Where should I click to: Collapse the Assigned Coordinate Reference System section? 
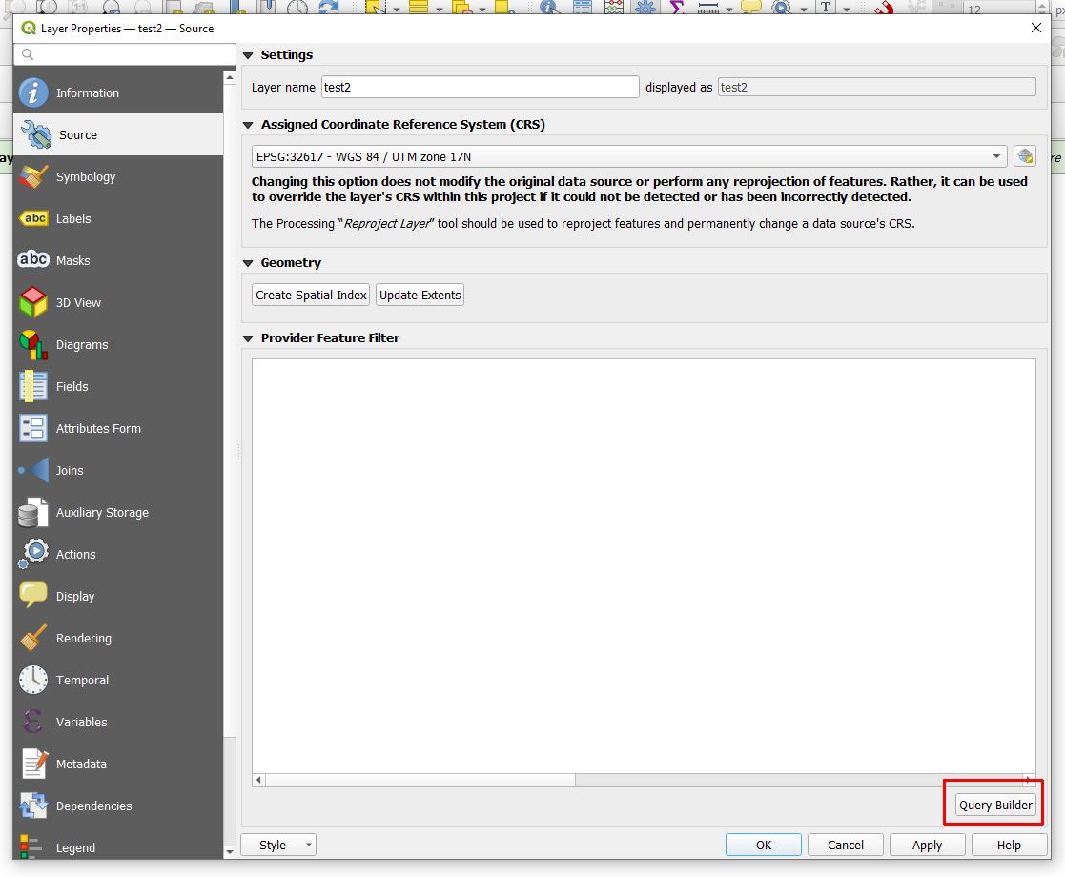pos(248,125)
